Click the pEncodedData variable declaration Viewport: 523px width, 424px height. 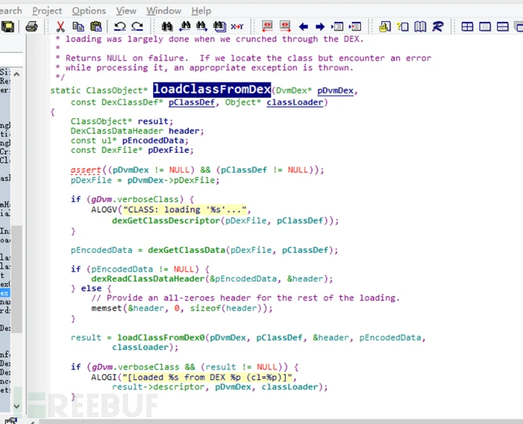[153, 141]
